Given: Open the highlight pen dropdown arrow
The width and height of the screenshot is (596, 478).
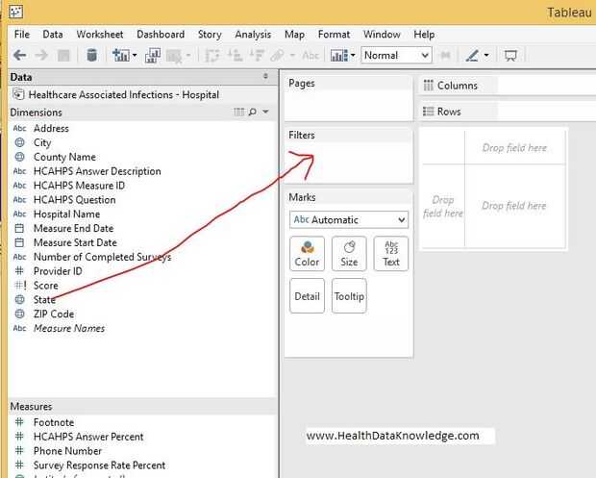Looking at the screenshot, I should pos(486,56).
